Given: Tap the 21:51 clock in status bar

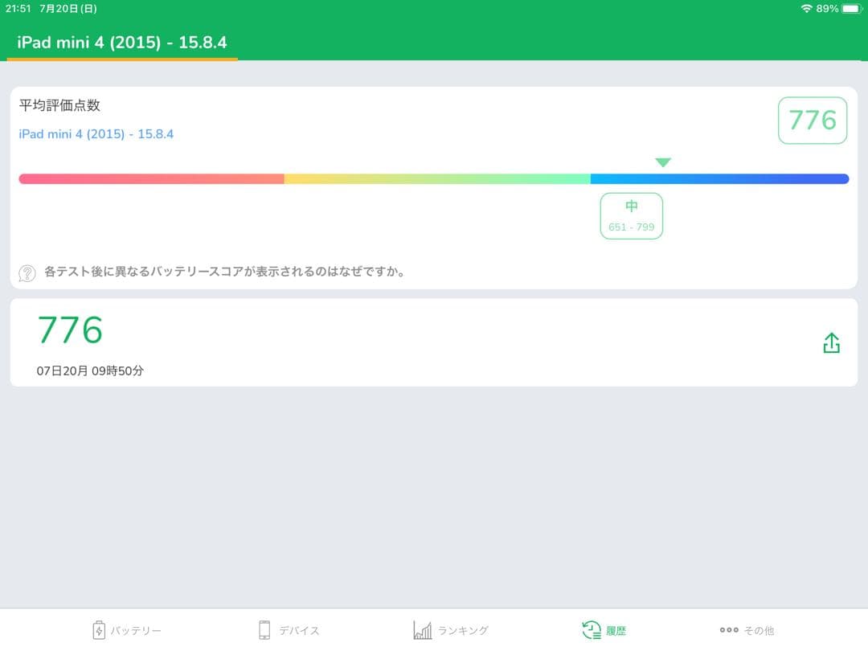Looking at the screenshot, I should coord(18,8).
